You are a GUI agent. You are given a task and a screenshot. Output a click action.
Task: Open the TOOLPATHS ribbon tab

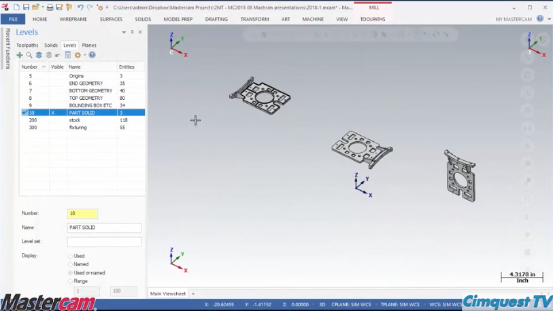click(373, 19)
